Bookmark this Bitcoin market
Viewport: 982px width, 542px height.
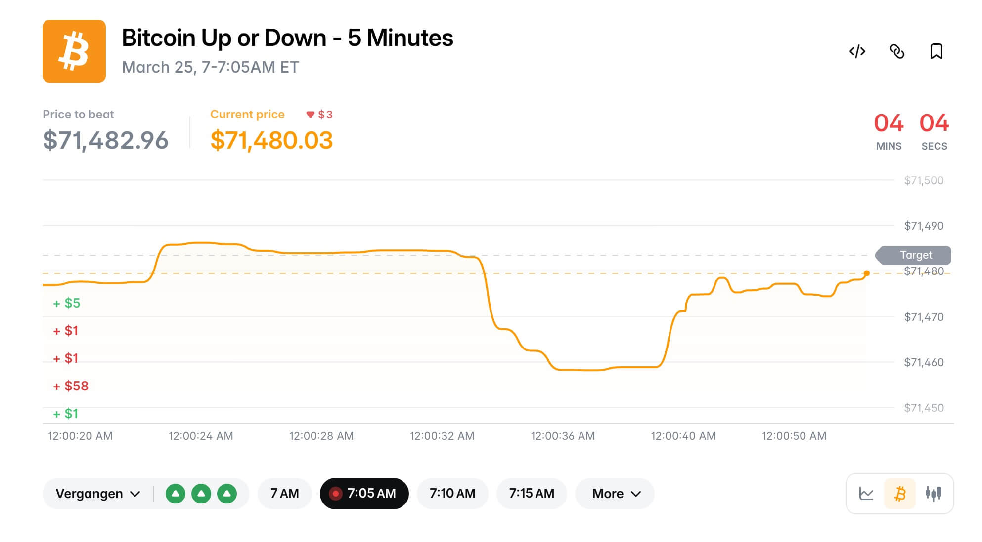(937, 51)
